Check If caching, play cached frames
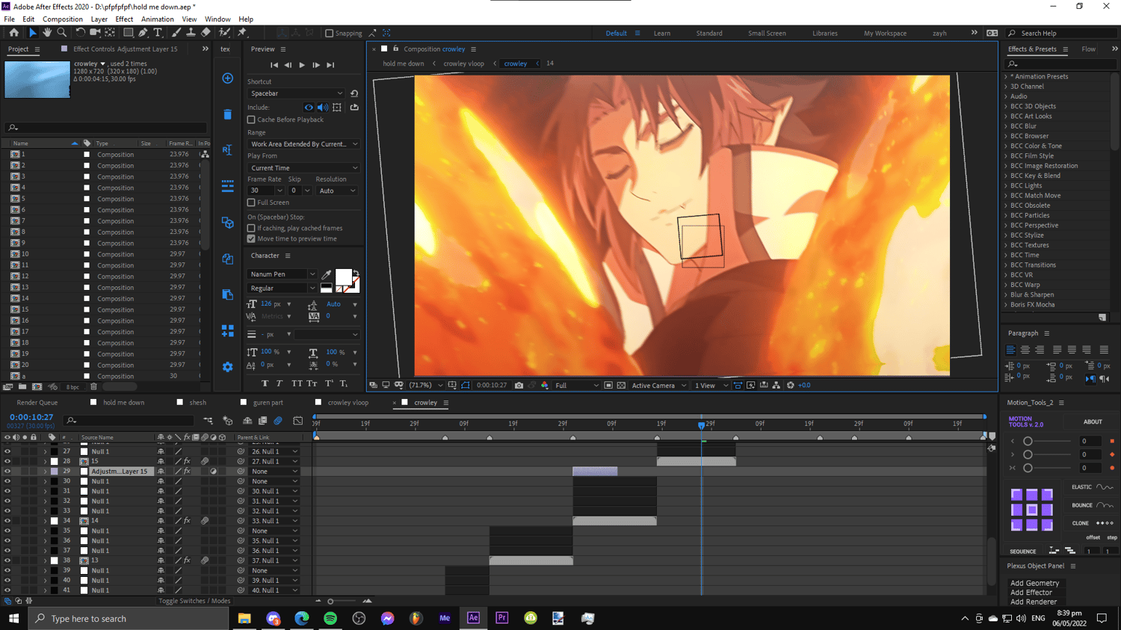The image size is (1121, 630). click(251, 228)
